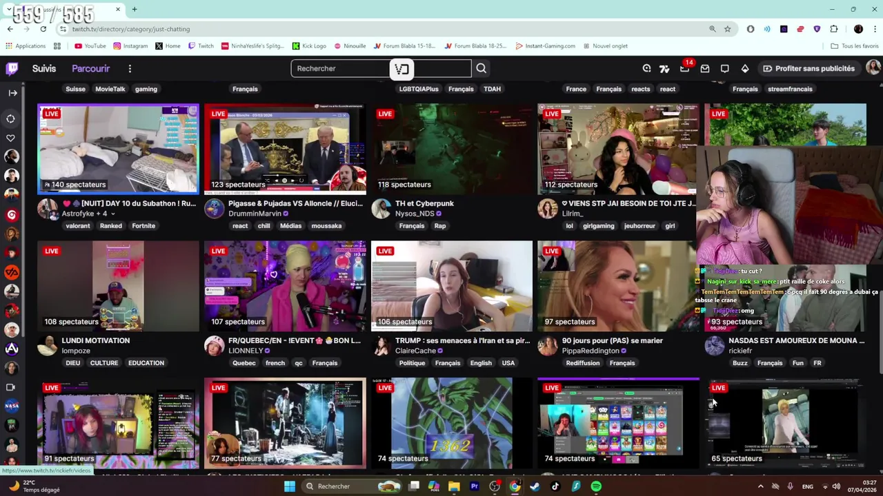Open the Parcourir tab
Screen dimensions: 883x496
[91, 68]
